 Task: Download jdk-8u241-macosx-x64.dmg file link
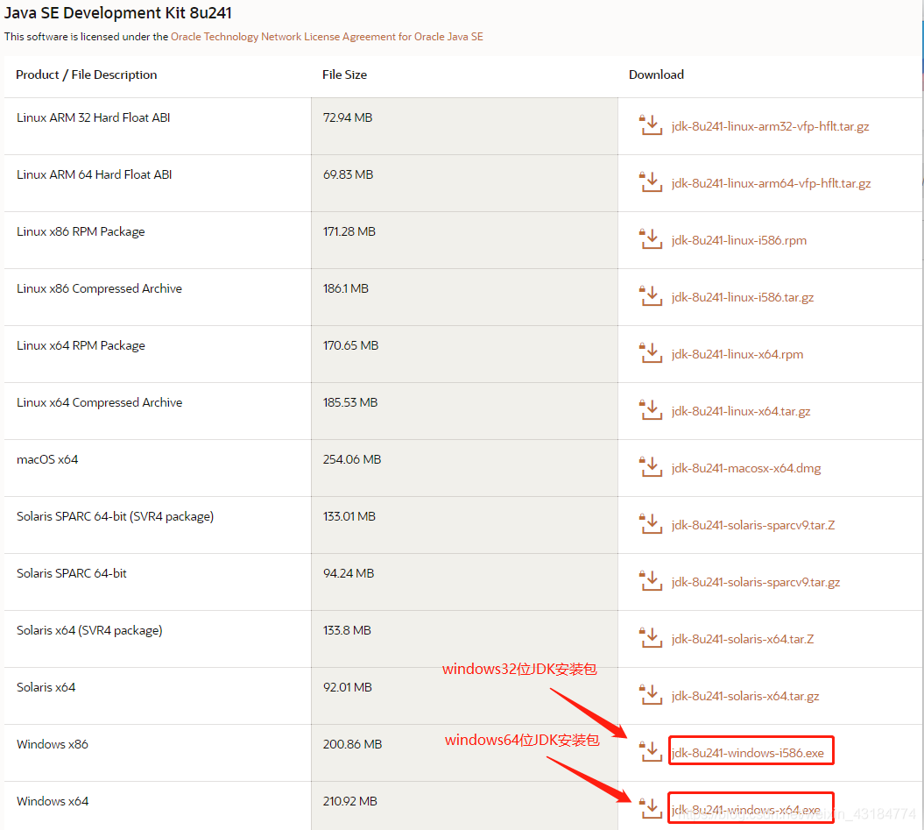coord(746,468)
